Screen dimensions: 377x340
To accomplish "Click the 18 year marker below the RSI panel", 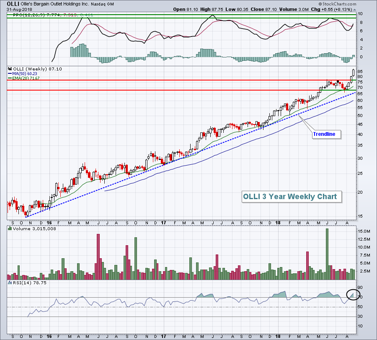I will pos(278,336).
